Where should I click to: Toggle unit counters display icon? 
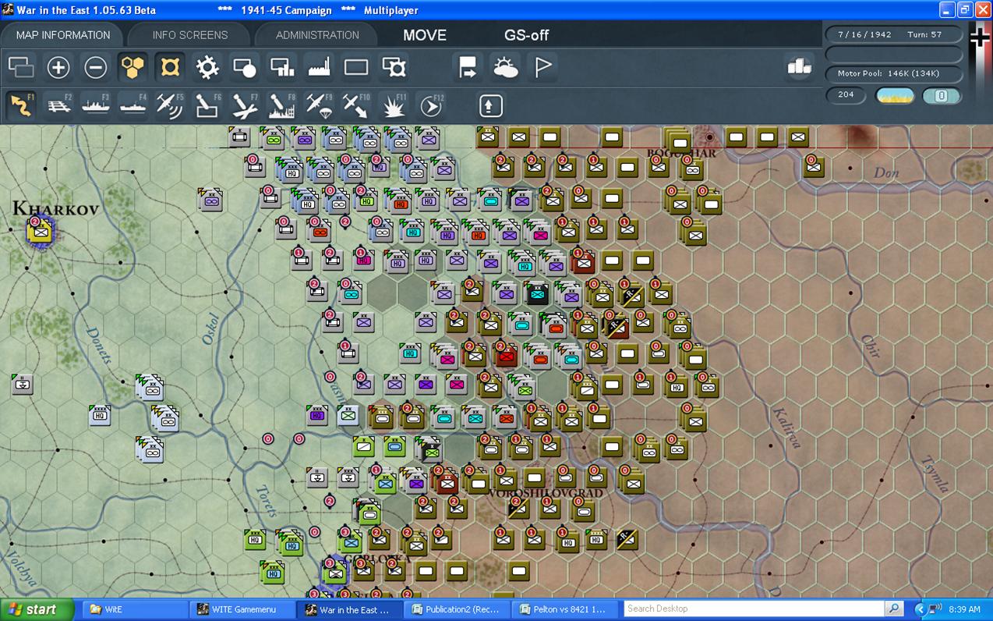click(x=21, y=67)
